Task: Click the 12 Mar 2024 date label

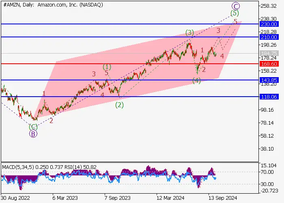Action: click(170, 198)
